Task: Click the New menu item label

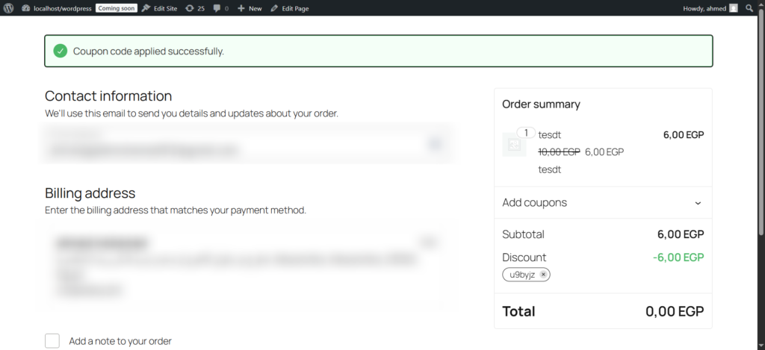Action: point(255,8)
